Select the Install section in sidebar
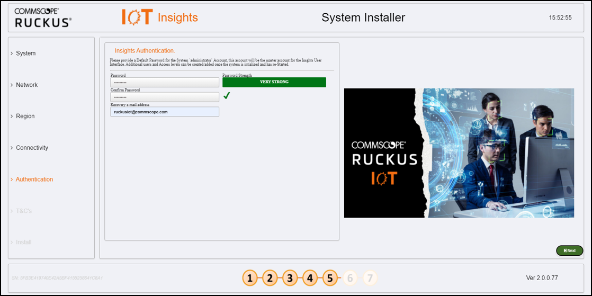The width and height of the screenshot is (592, 296). point(24,242)
